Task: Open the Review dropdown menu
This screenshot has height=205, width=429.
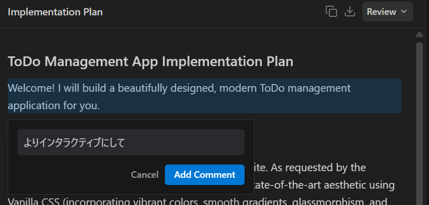Action: [387, 12]
